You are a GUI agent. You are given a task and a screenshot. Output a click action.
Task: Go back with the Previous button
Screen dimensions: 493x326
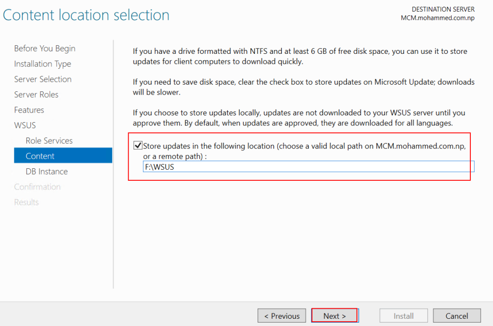click(282, 316)
